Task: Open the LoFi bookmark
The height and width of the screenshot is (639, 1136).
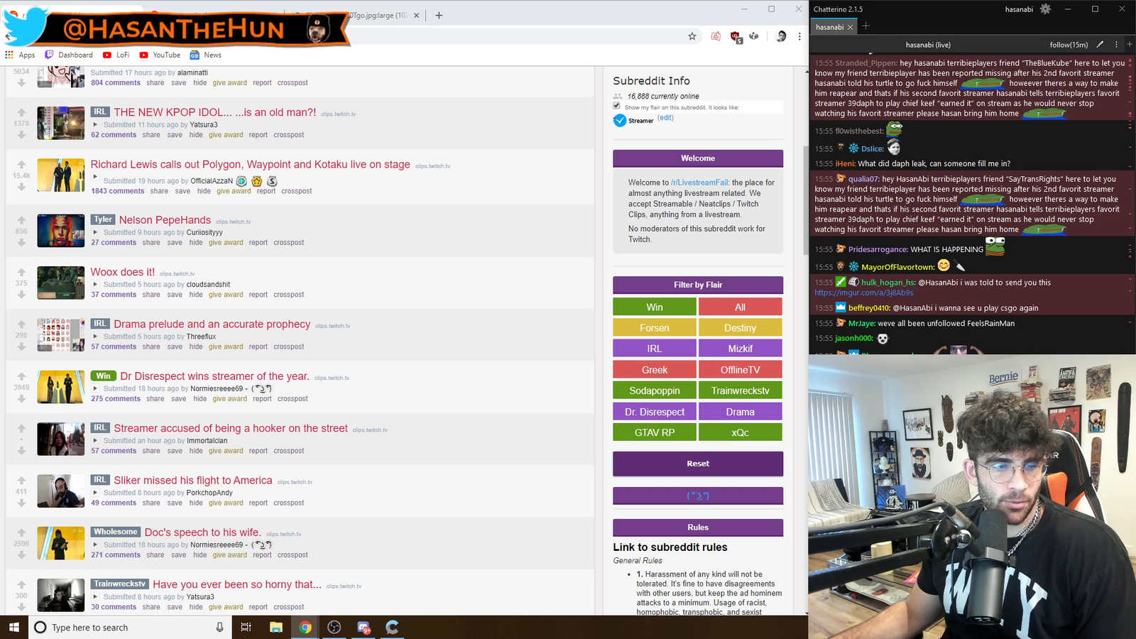Action: tap(116, 55)
